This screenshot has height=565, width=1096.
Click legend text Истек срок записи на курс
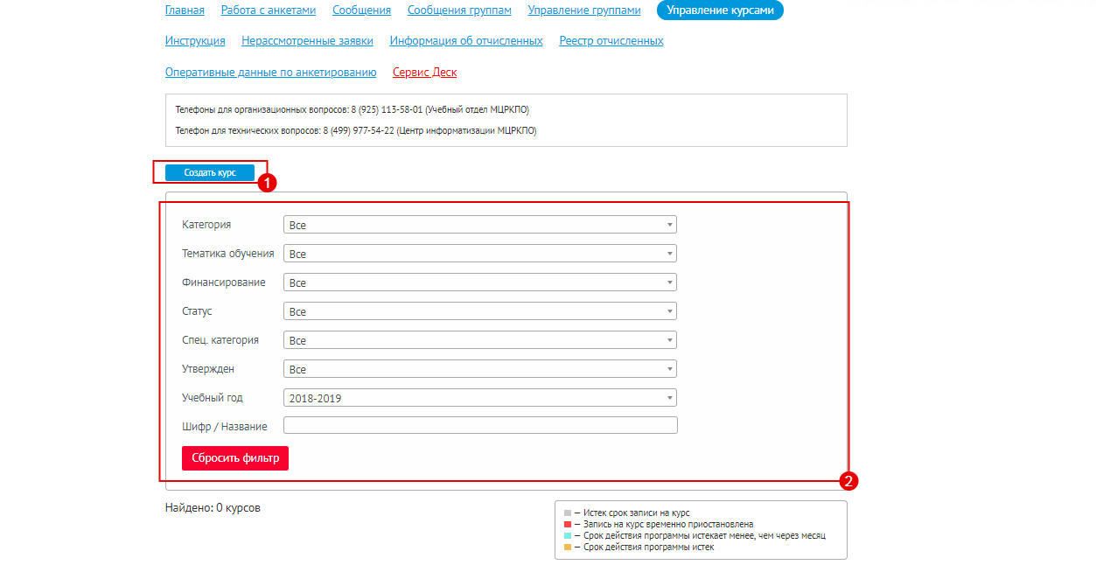(x=637, y=513)
